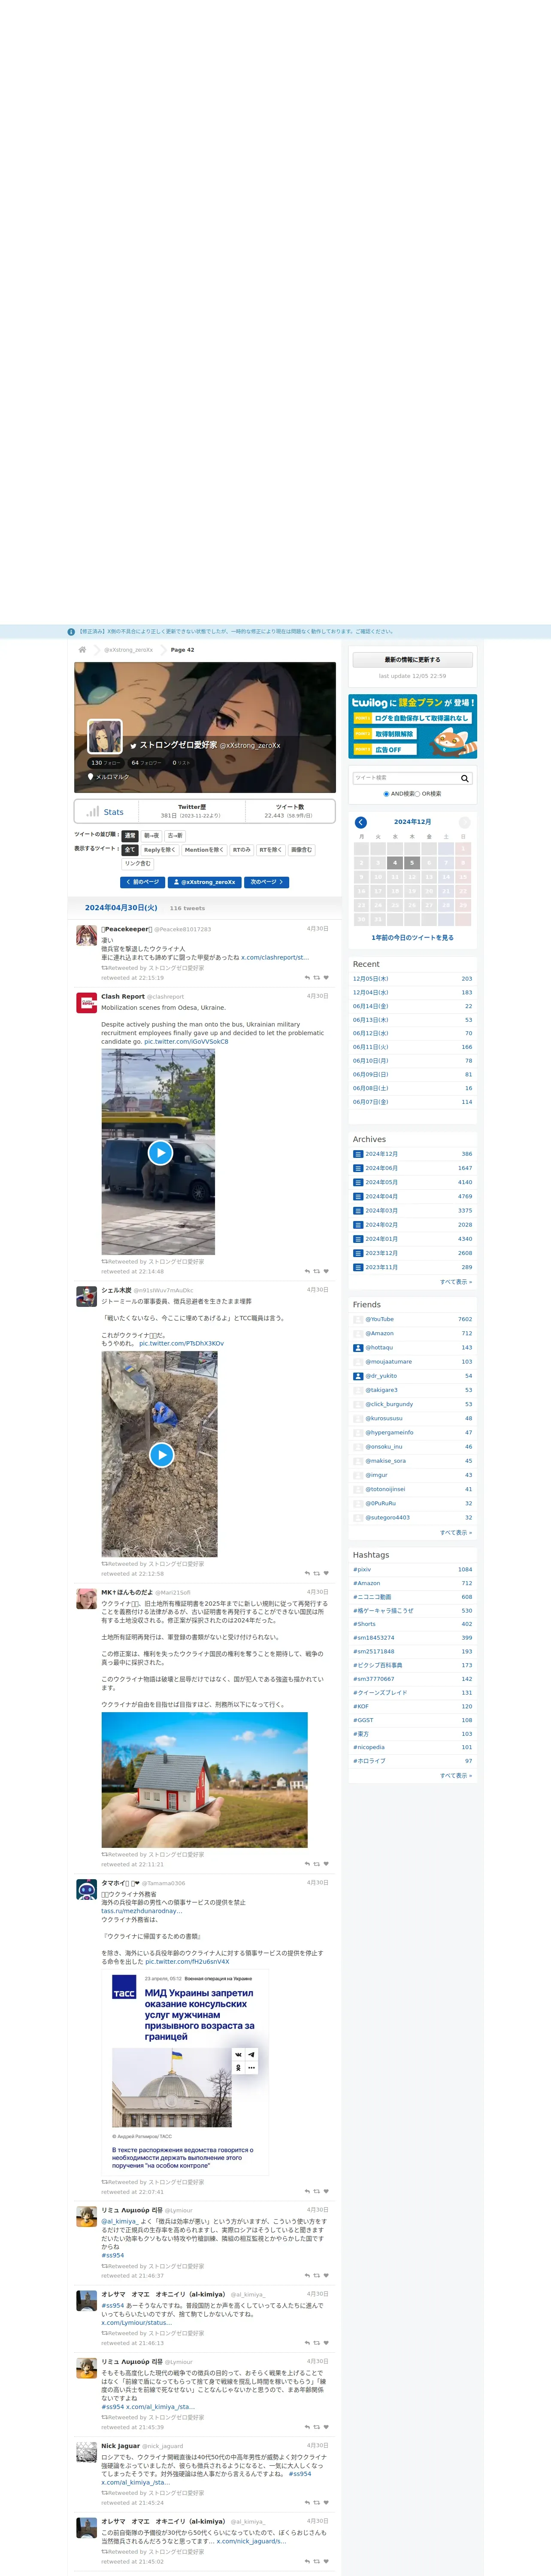Set tweet order to 古→新

[x=175, y=836]
